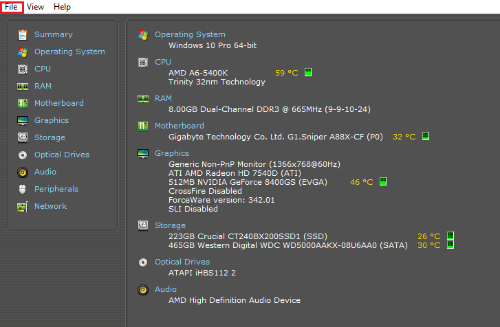This screenshot has height=327, width=500.
Task: Click the 30 °C Western Digital temperature value
Action: (429, 245)
